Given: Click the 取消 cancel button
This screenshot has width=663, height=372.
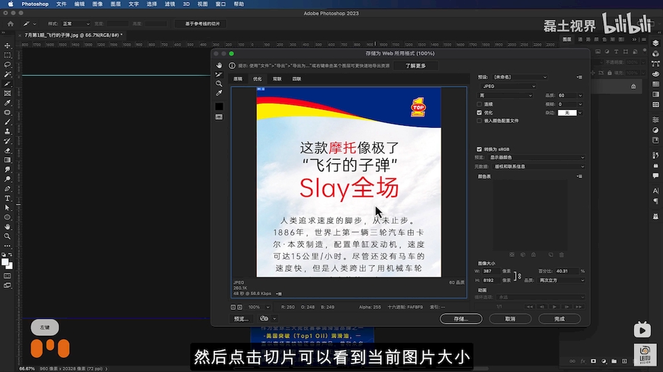Looking at the screenshot, I should pos(510,319).
